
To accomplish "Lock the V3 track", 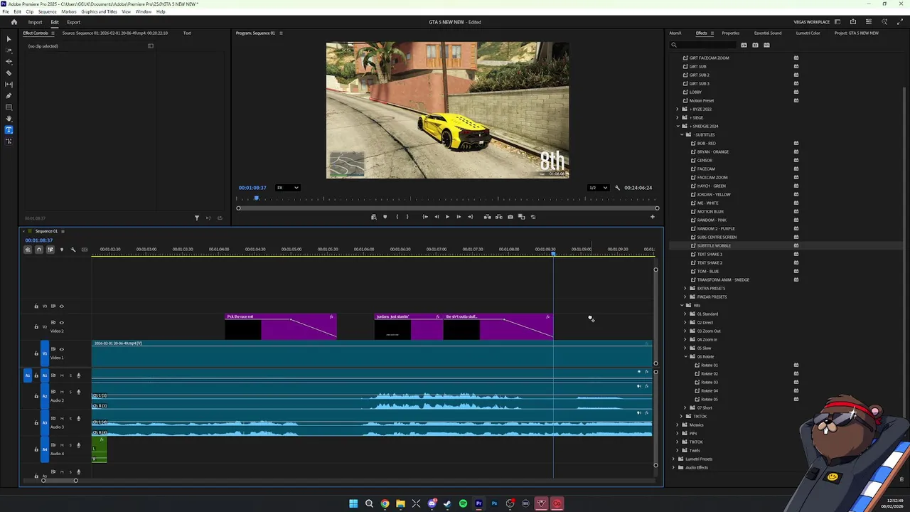I will 36,306.
